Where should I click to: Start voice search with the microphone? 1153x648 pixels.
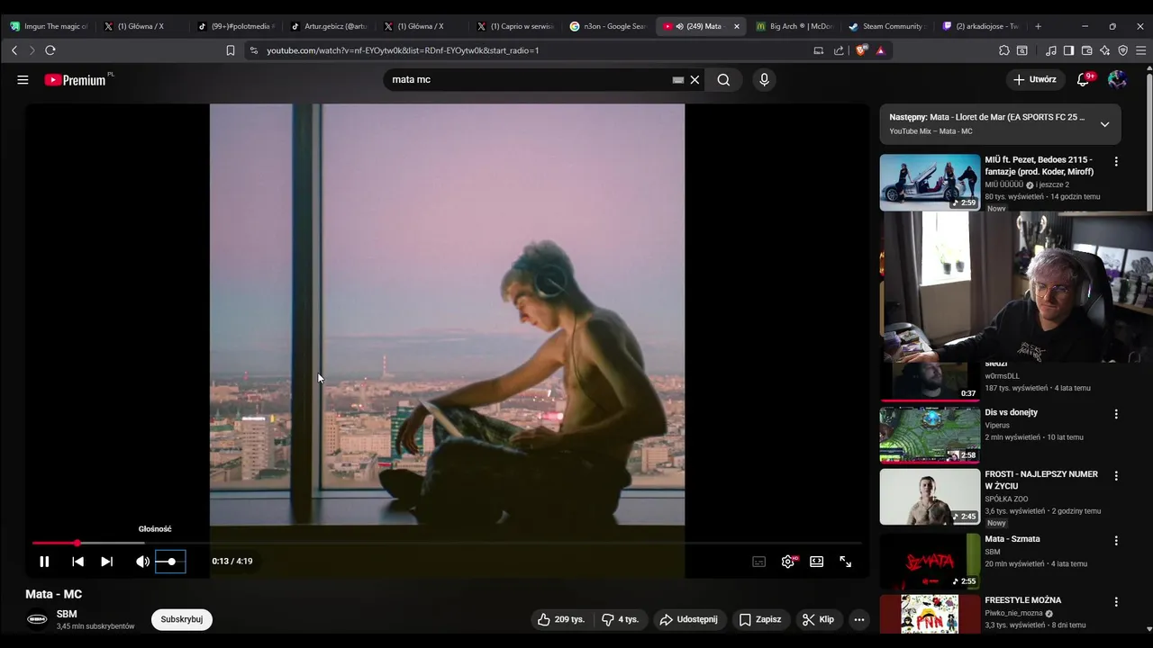point(764,80)
